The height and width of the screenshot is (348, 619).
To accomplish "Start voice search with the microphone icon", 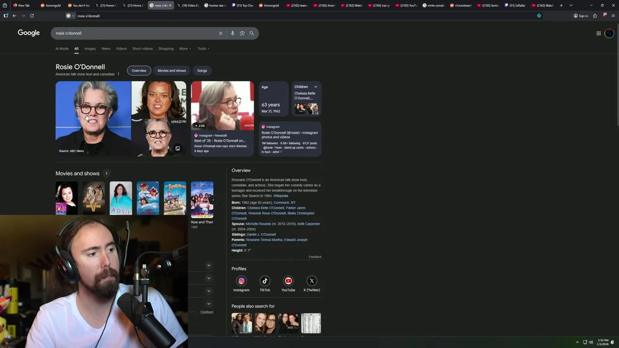I will (233, 33).
